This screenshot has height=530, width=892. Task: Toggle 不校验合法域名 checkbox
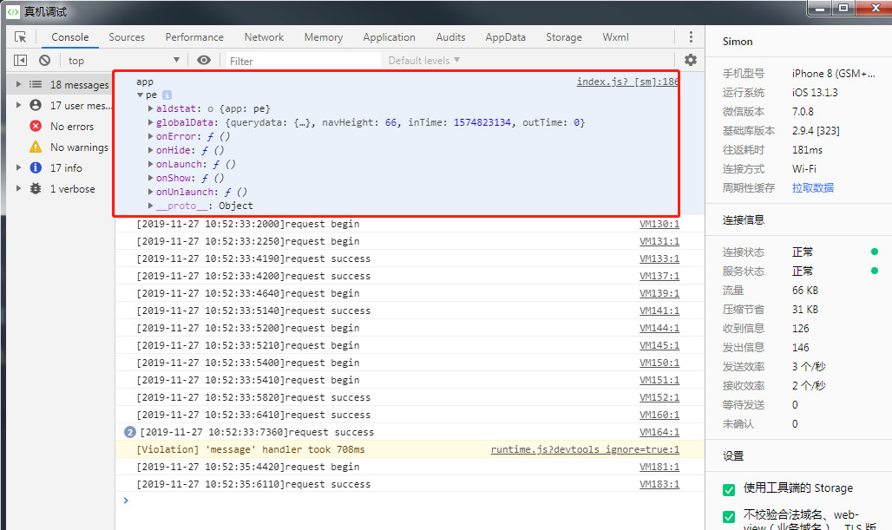(x=729, y=517)
